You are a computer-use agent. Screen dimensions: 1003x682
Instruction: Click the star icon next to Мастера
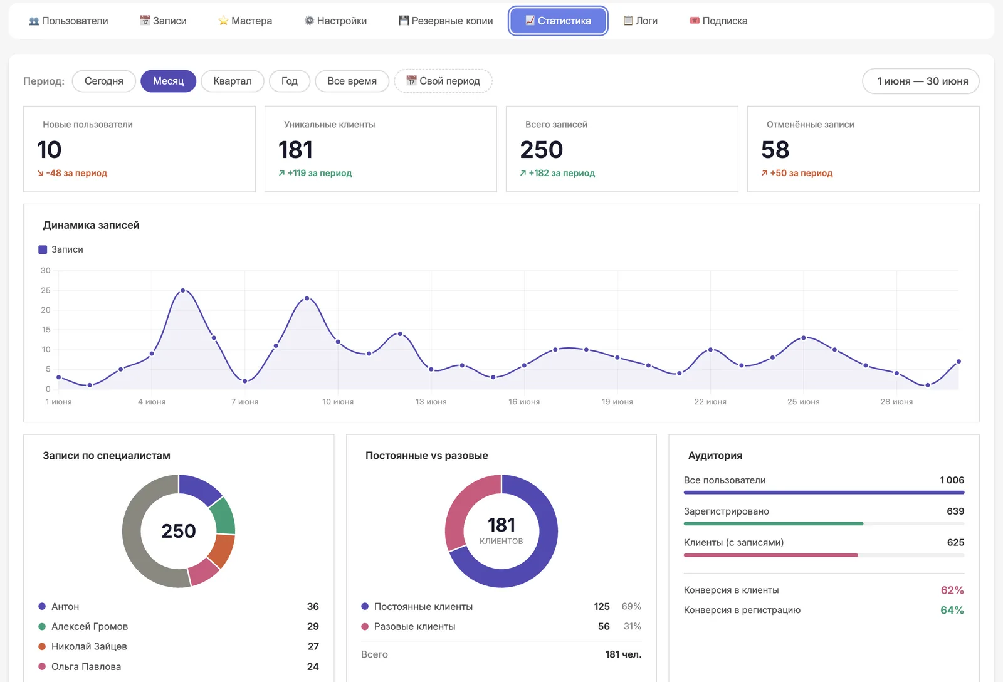tap(223, 21)
